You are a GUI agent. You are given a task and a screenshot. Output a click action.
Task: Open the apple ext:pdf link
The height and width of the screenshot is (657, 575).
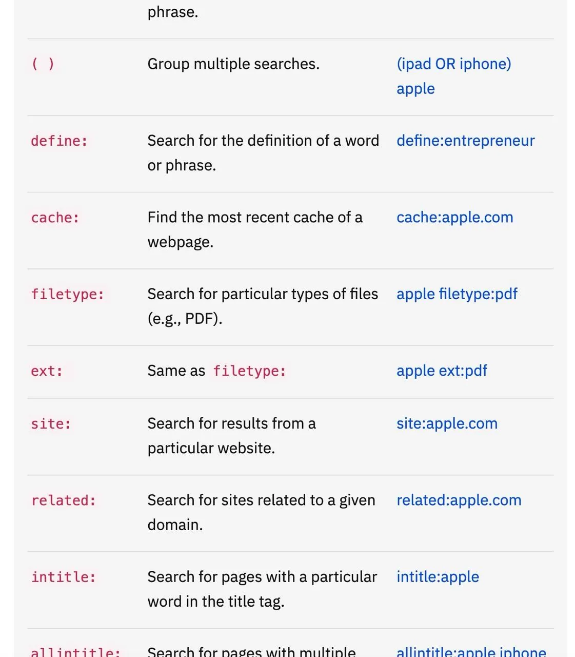click(x=442, y=371)
